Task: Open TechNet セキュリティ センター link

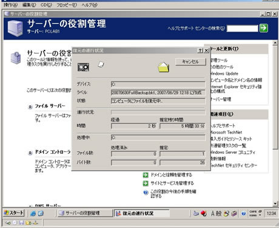Action: [x=234, y=165]
